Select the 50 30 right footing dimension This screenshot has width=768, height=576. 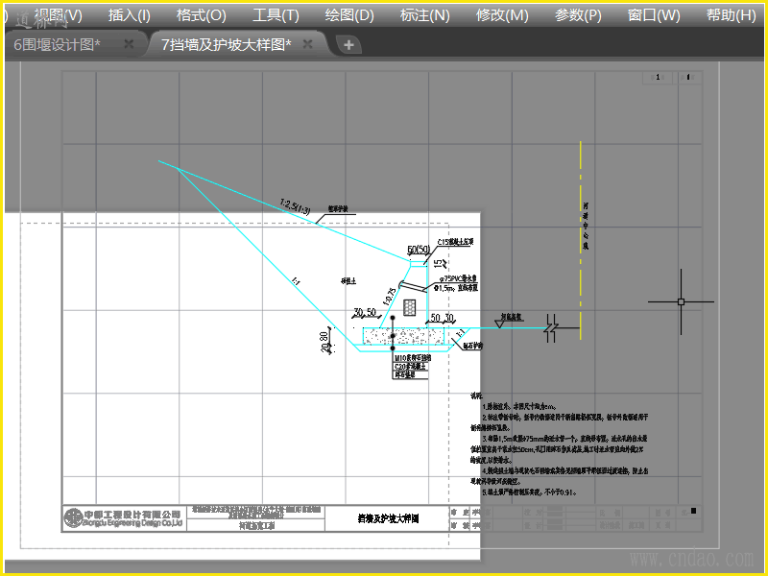point(443,318)
